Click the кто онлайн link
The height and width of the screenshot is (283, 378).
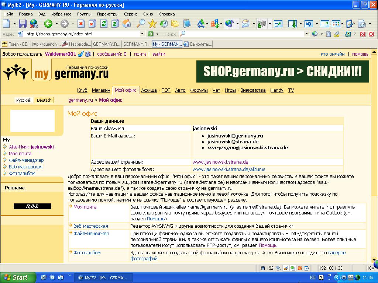click(333, 54)
